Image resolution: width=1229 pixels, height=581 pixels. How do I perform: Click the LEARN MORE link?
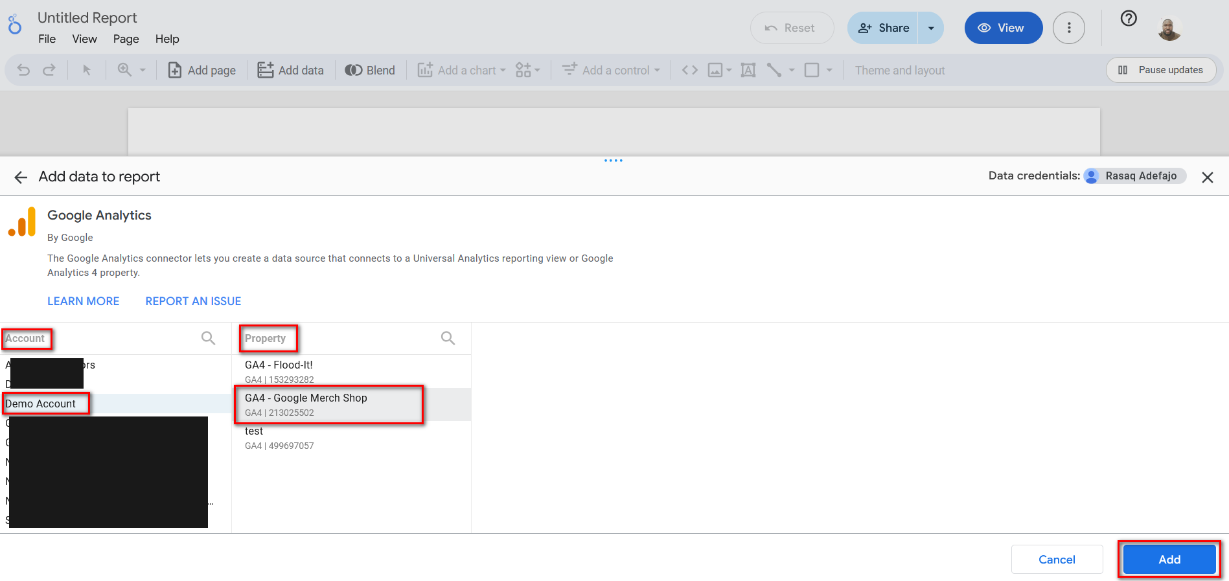coord(84,301)
